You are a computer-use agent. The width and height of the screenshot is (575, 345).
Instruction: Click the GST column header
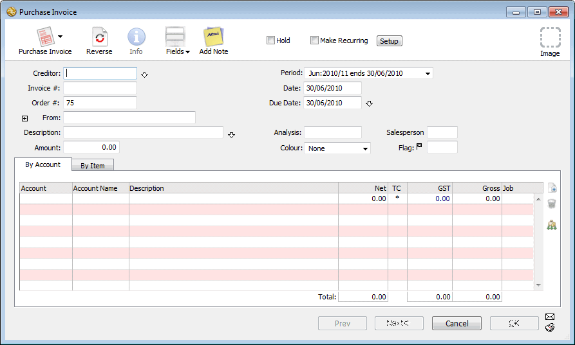coord(429,188)
